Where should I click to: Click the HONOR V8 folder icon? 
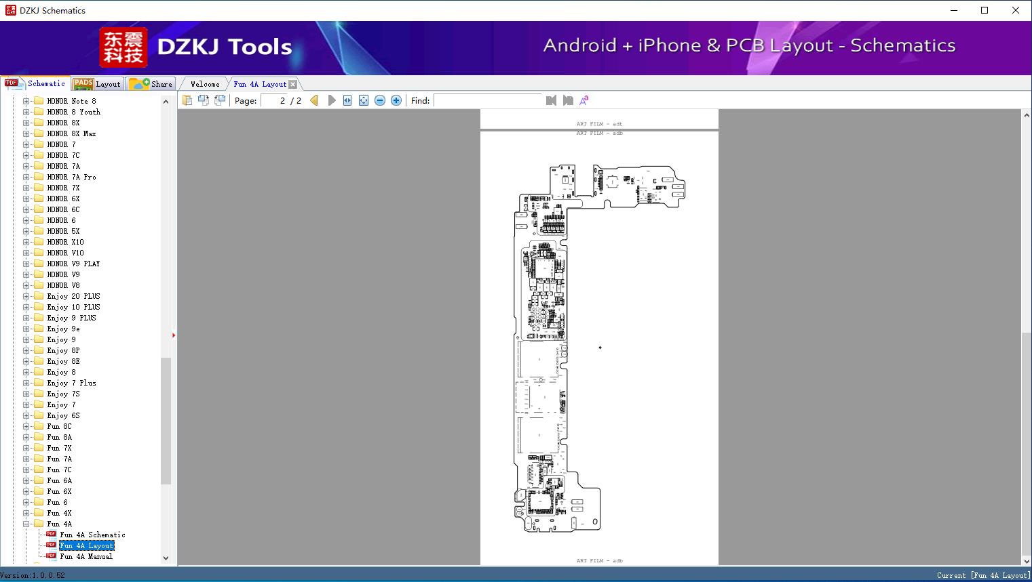coord(39,285)
